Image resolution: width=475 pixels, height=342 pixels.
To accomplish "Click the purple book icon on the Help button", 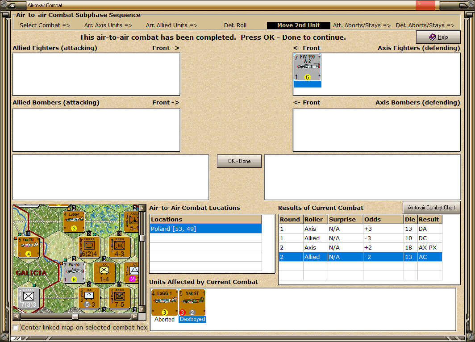I will coord(432,37).
